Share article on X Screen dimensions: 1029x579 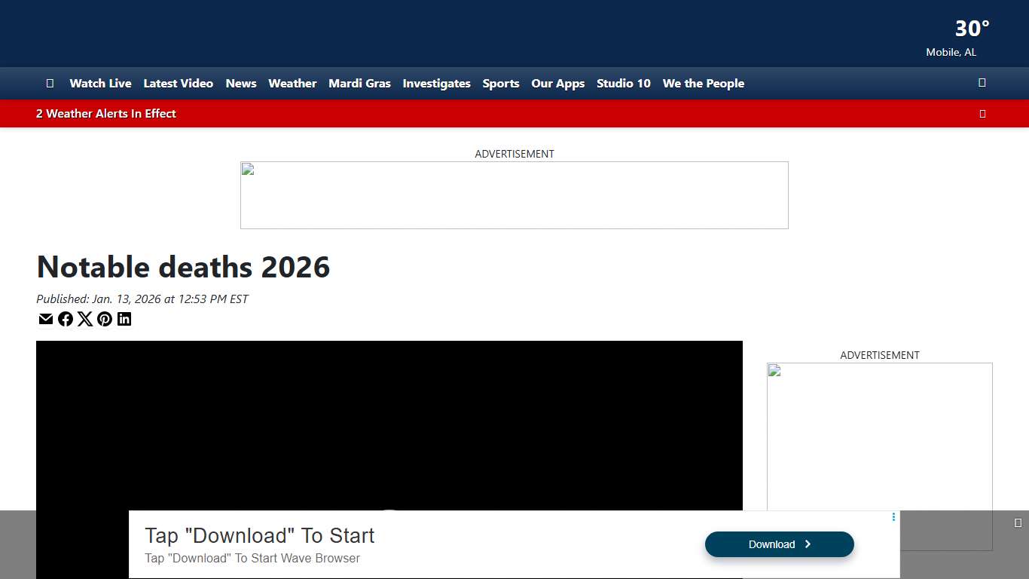[x=85, y=319]
